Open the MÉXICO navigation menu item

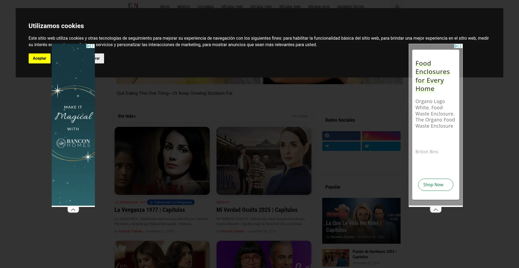click(x=184, y=7)
